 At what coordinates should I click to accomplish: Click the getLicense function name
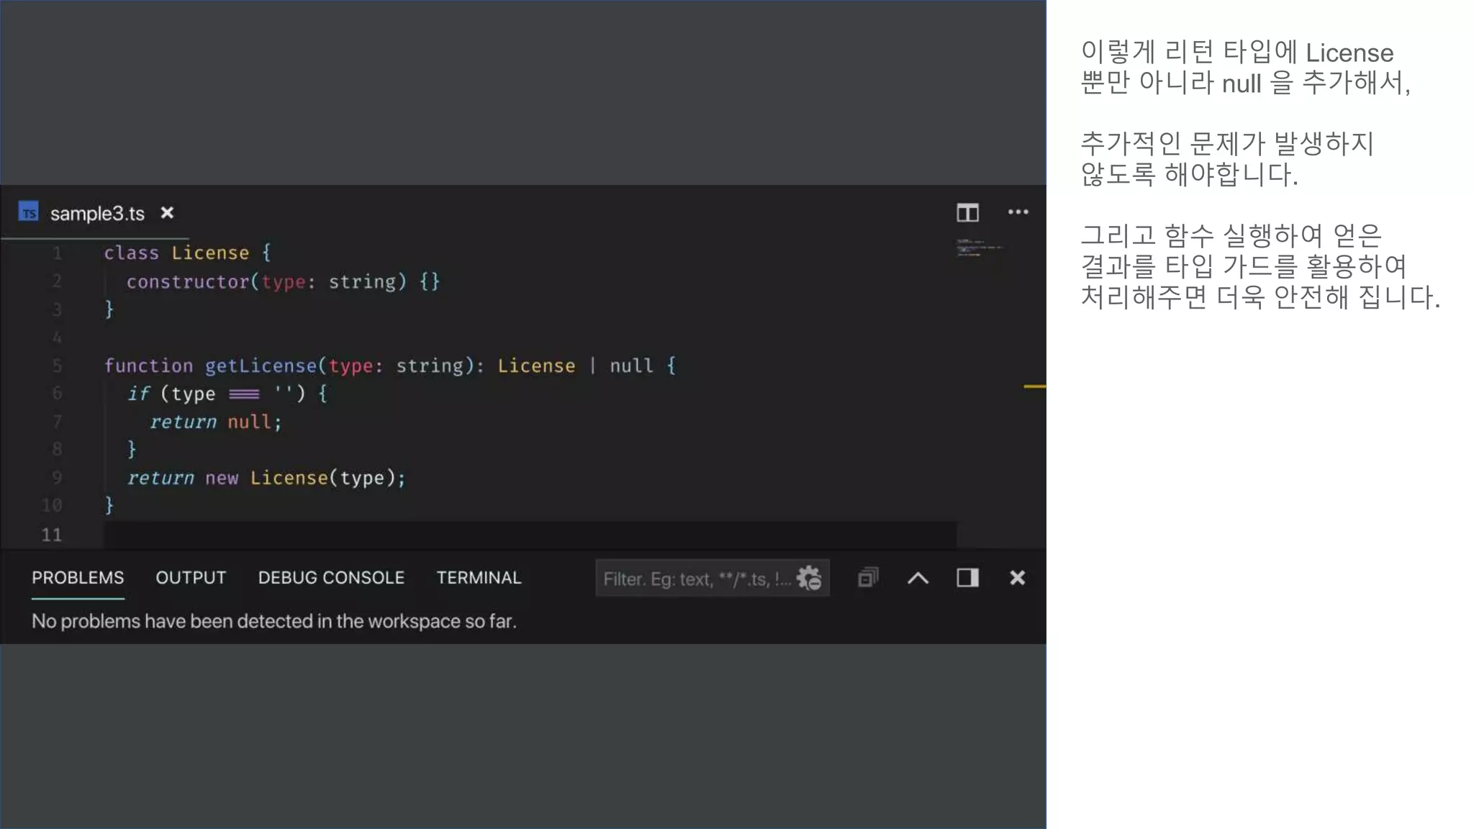(x=261, y=366)
